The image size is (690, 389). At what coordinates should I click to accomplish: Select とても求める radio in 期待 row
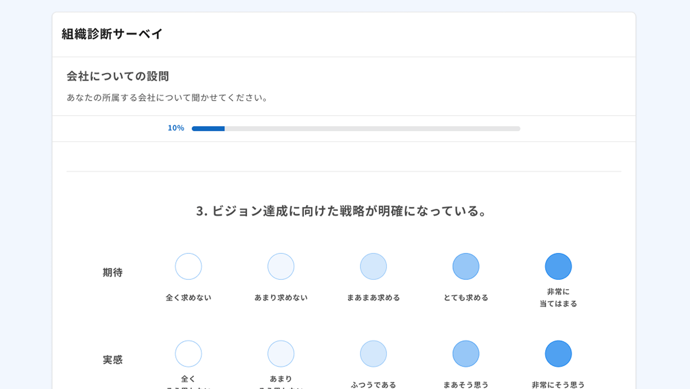point(466,266)
